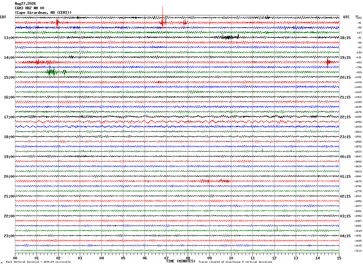Click the Aug27,2026 date header
The image size is (363, 266).
(25, 4)
